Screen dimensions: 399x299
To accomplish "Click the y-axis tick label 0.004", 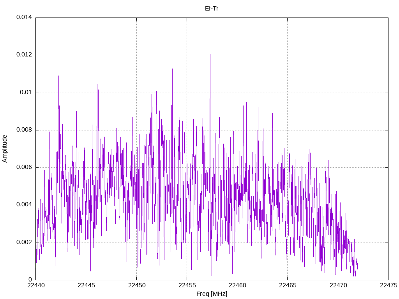I will click(x=24, y=205).
